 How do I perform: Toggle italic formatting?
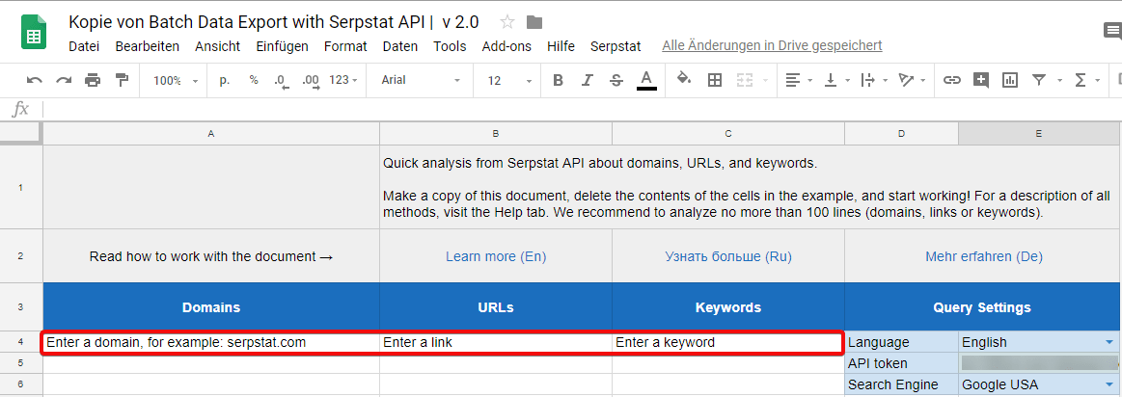[x=588, y=80]
